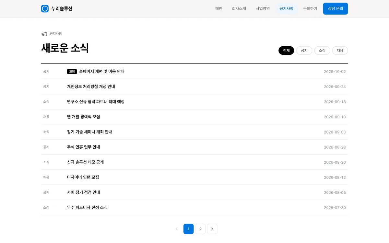The image size is (389, 243).
Task: Click the 공지사항 breadcrumb label above the heading
Action: pyautogui.click(x=56, y=34)
